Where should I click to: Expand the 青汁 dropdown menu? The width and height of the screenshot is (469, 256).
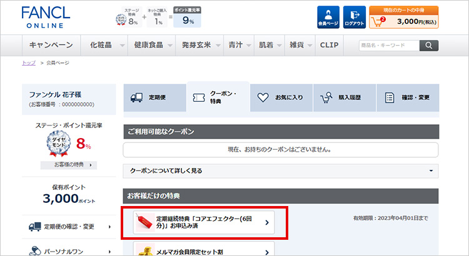[x=239, y=45]
